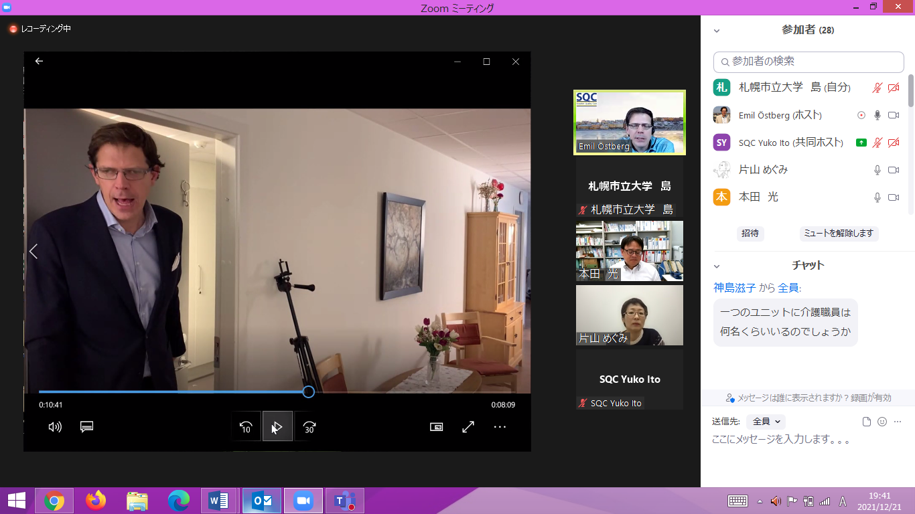Open 全員 recipient dropdown in chat

coord(766,422)
